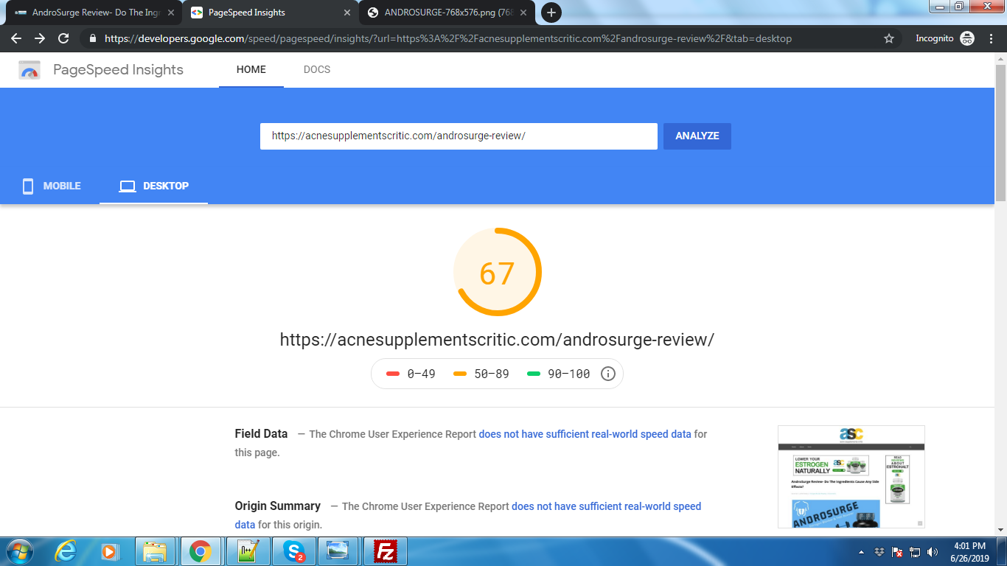Reload the page with the refresh icon
Image resolution: width=1007 pixels, height=566 pixels.
click(63, 38)
